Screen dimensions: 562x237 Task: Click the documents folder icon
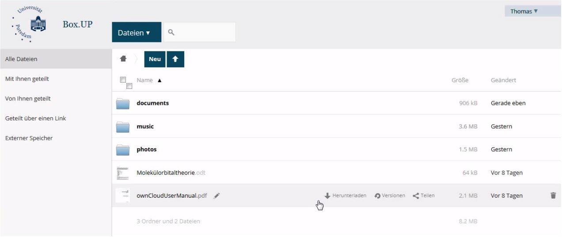click(x=122, y=103)
